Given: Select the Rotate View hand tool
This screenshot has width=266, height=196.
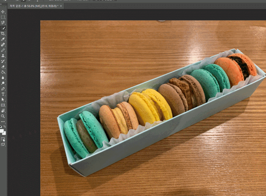Looking at the screenshot, I should tap(3, 111).
